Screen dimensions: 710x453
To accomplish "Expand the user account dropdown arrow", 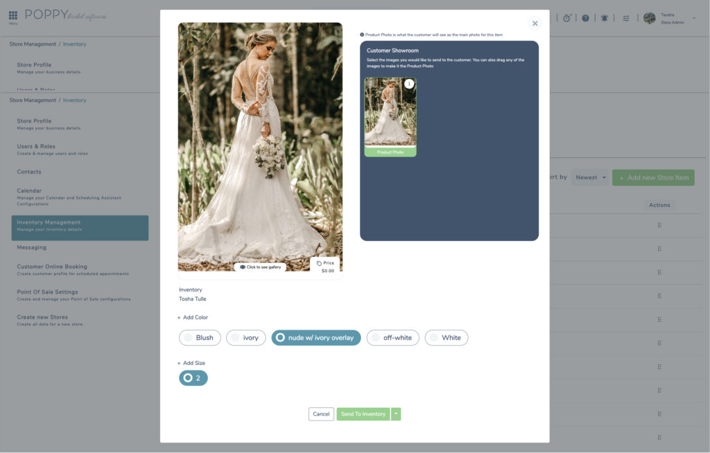I will [x=693, y=18].
